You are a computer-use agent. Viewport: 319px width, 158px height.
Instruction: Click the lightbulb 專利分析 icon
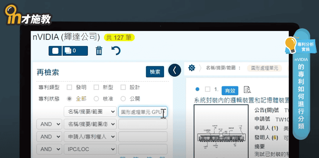[290, 44]
